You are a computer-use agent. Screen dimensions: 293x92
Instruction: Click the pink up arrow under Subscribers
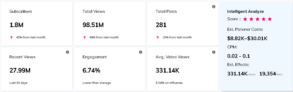[x=12, y=37]
